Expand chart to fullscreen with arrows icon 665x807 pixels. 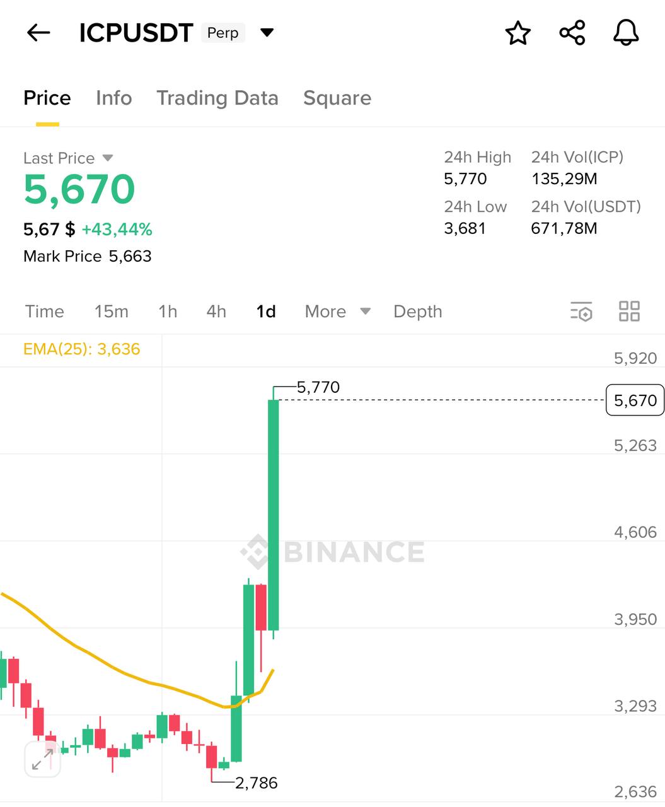[x=43, y=759]
